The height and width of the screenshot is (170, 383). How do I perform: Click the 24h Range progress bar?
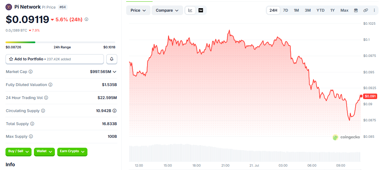[60, 42]
